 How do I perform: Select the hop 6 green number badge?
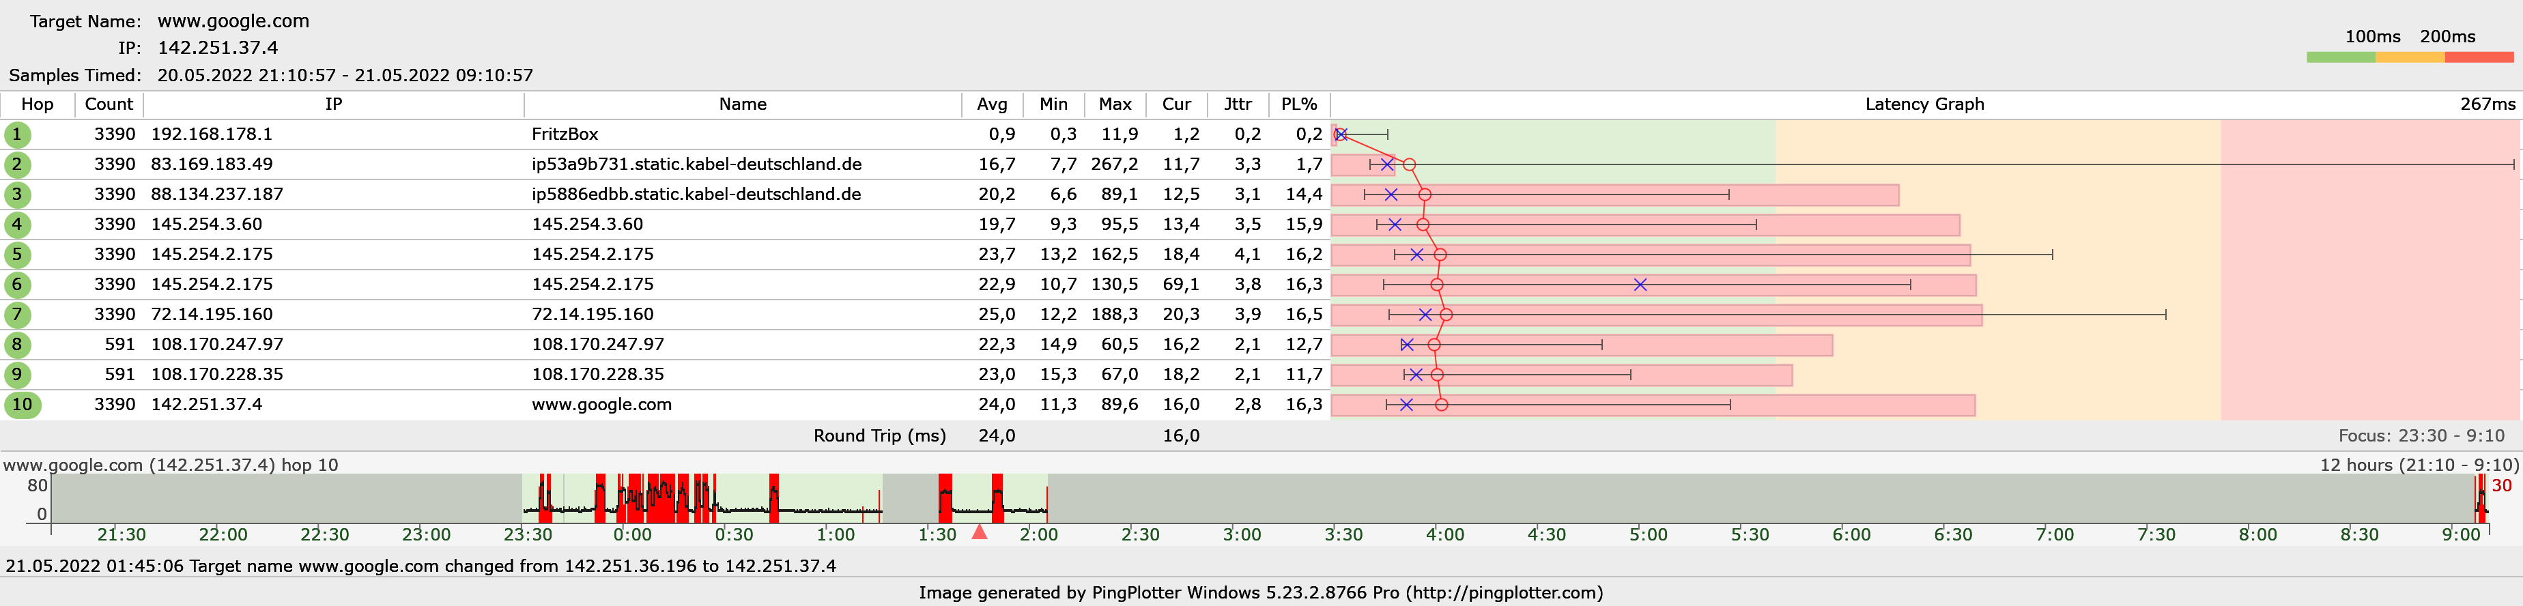(16, 285)
